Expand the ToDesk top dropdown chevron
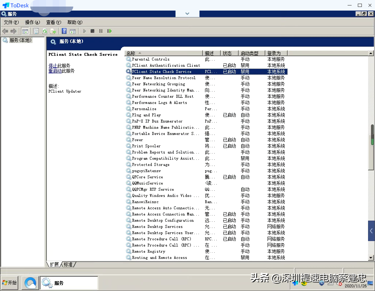The image size is (375, 291). (187, 13)
